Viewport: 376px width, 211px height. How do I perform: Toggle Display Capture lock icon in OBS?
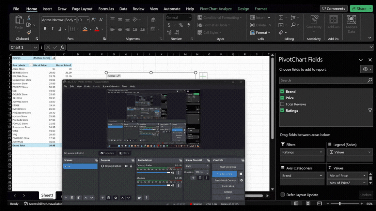point(131,166)
